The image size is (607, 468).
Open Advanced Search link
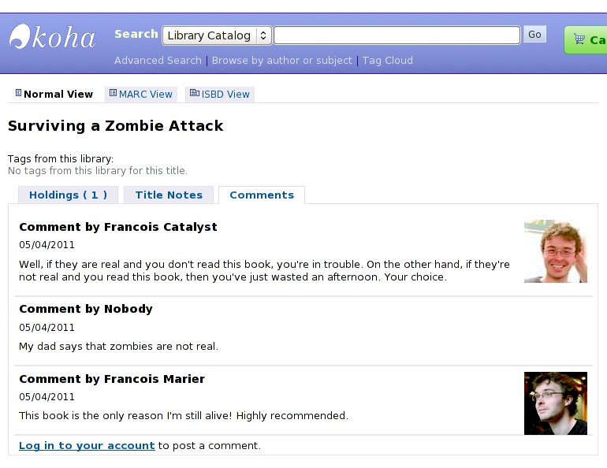158,61
